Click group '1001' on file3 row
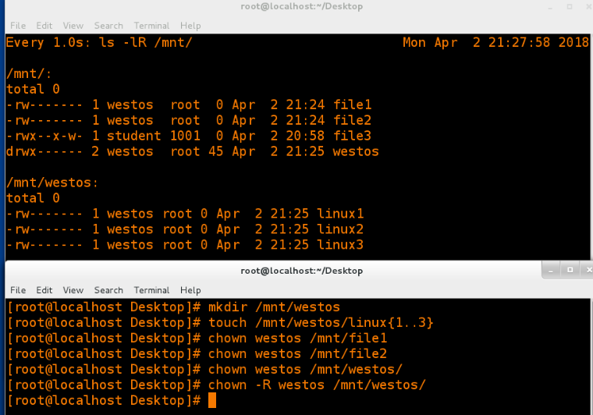Viewport: 593px width, 415px height. coord(185,136)
